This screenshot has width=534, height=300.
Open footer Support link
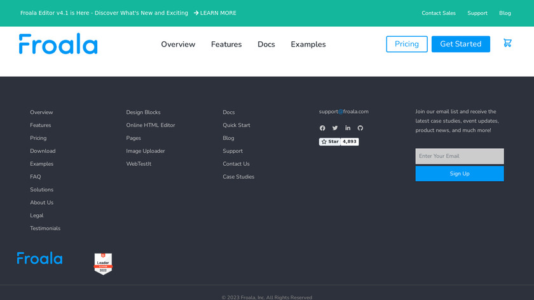tap(233, 151)
